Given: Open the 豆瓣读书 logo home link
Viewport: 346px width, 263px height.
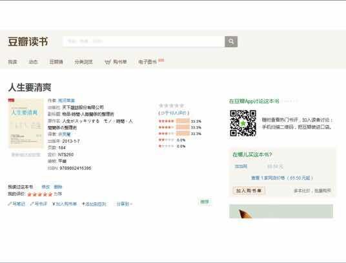Looking at the screenshot, I should (x=28, y=42).
